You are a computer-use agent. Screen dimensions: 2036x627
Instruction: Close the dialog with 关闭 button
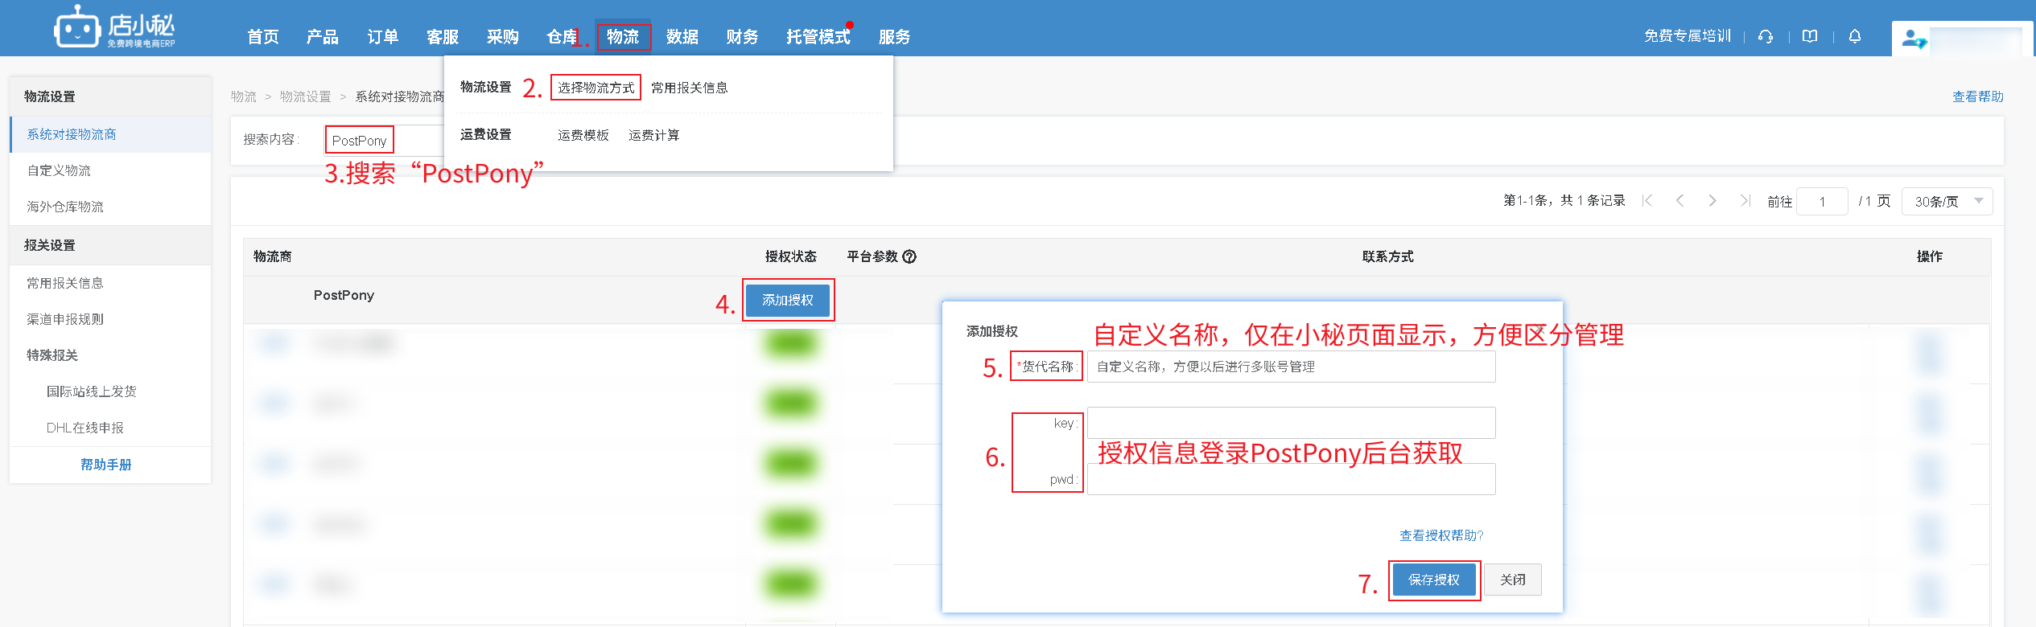[x=1512, y=580]
